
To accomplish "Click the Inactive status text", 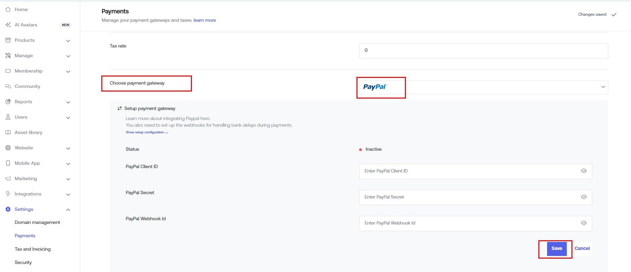I will (374, 149).
